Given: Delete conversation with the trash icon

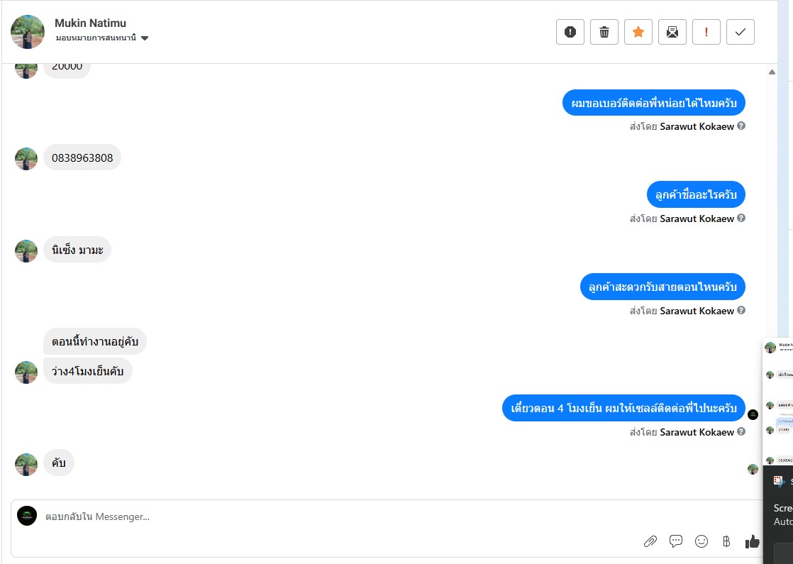Looking at the screenshot, I should 604,32.
